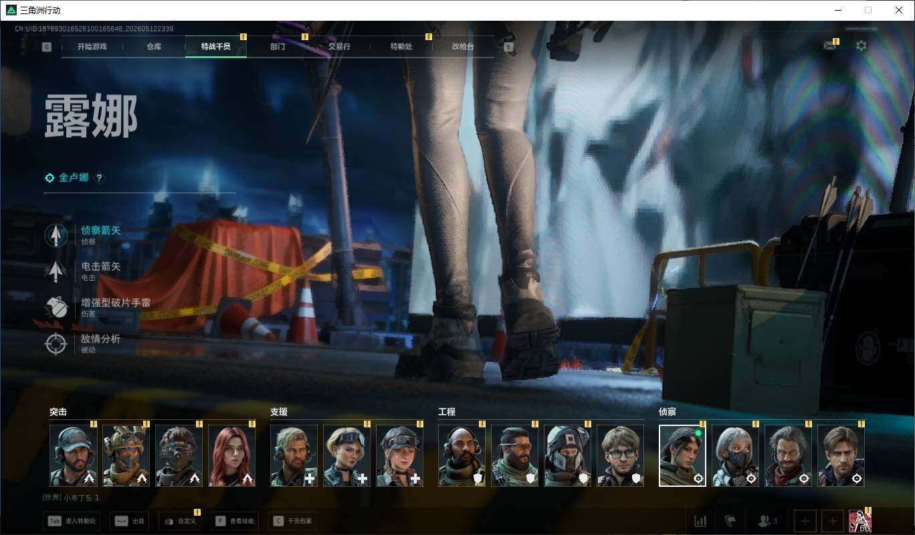Select the red-haired operator portrait under 突击

231,455
